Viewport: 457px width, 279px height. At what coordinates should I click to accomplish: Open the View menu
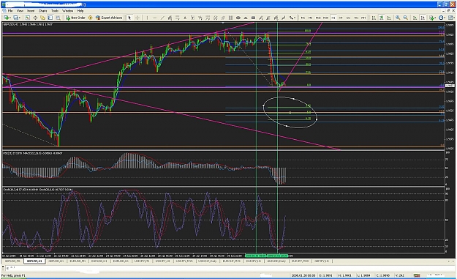tap(20, 11)
